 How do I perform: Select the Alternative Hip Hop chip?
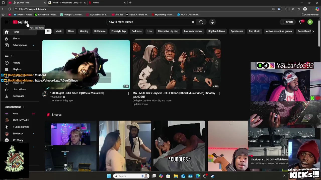[168, 31]
